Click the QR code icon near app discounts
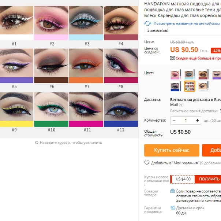This screenshot has width=221, height=221. (x=172, y=58)
